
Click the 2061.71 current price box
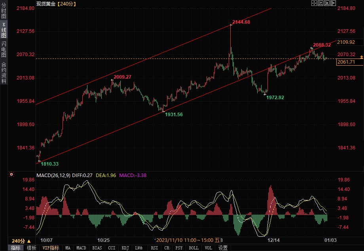pos(350,62)
